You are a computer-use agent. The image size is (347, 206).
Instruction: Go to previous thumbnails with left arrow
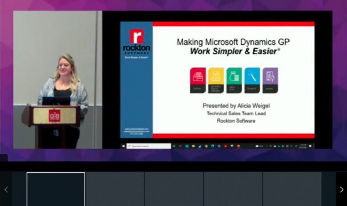coord(6,189)
